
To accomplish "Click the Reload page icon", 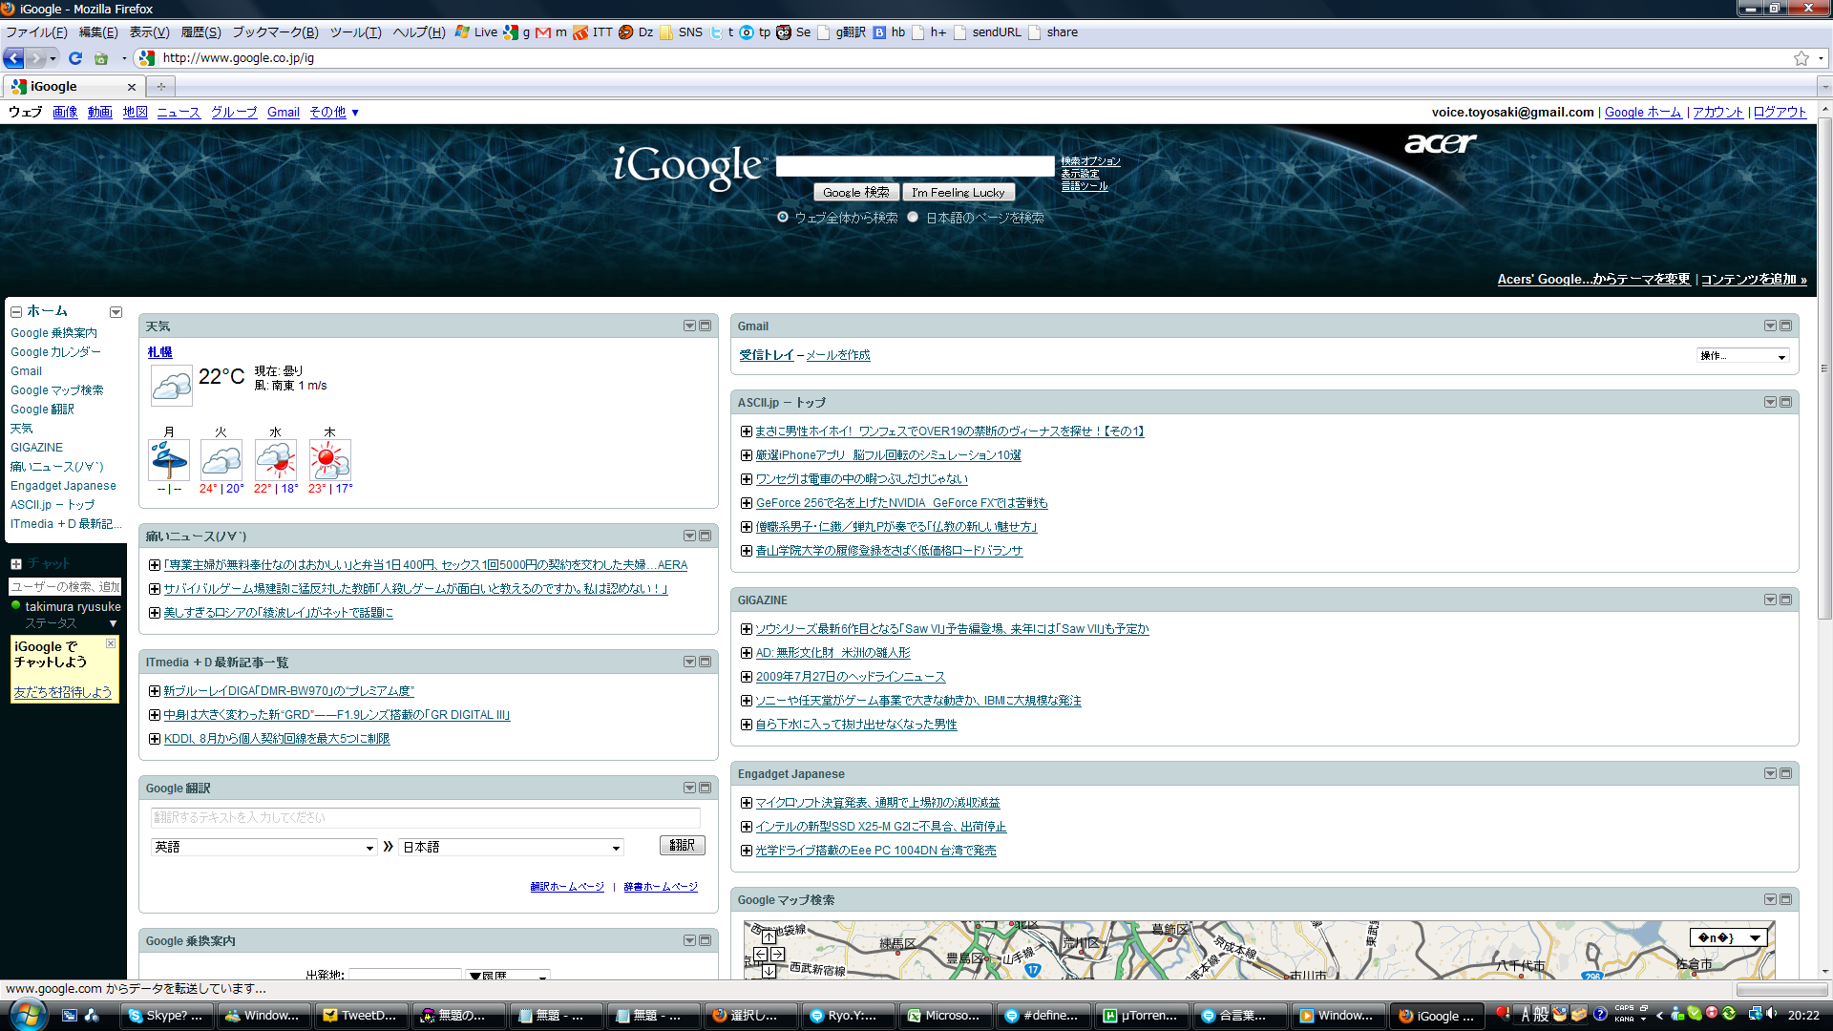I will tap(75, 58).
